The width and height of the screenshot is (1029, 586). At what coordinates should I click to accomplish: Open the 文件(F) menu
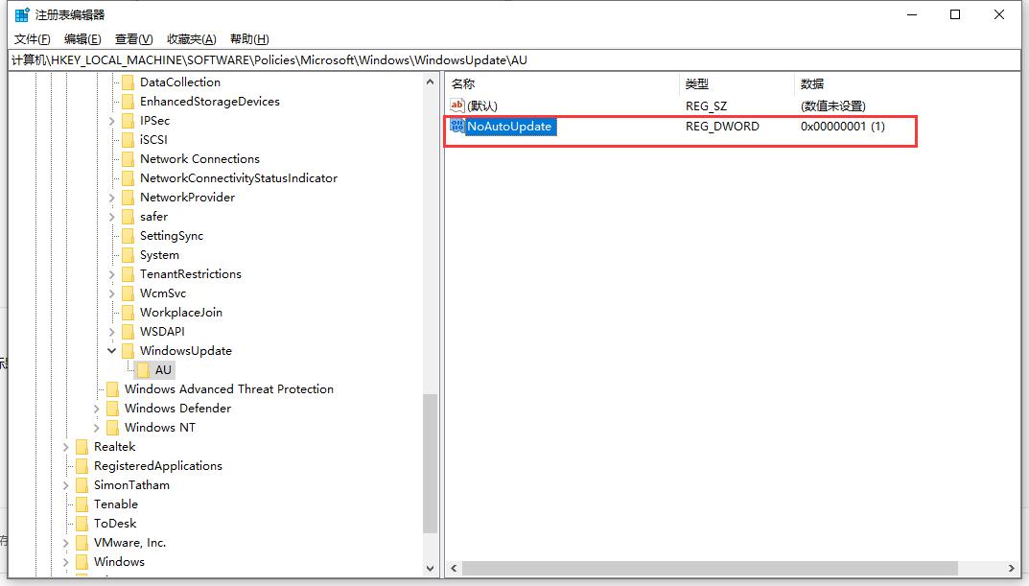pos(33,39)
